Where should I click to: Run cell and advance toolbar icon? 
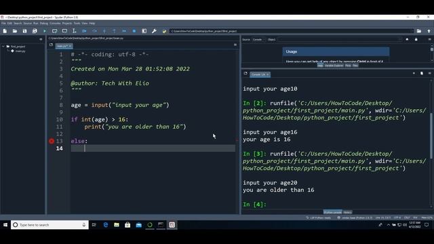click(64, 31)
